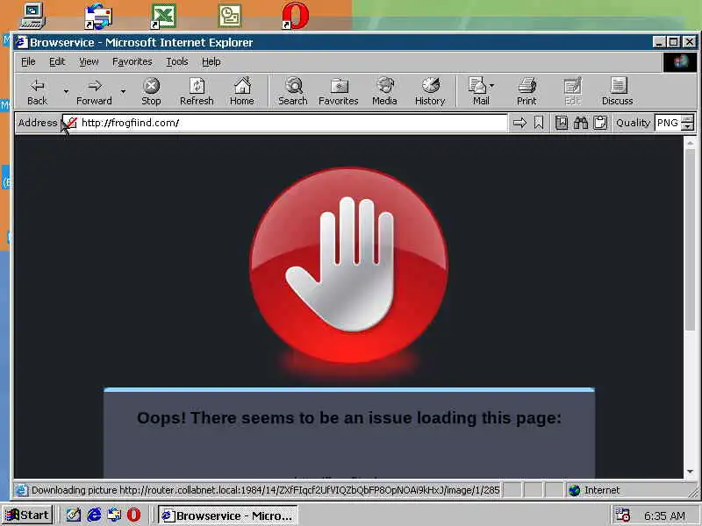Screen dimensions: 702x526
Task: Open the Discuss toolbar button
Action: coord(618,92)
